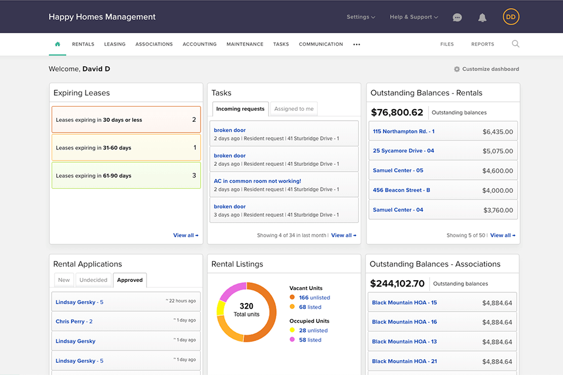View all expiring leases
563x375 pixels.
(x=185, y=236)
